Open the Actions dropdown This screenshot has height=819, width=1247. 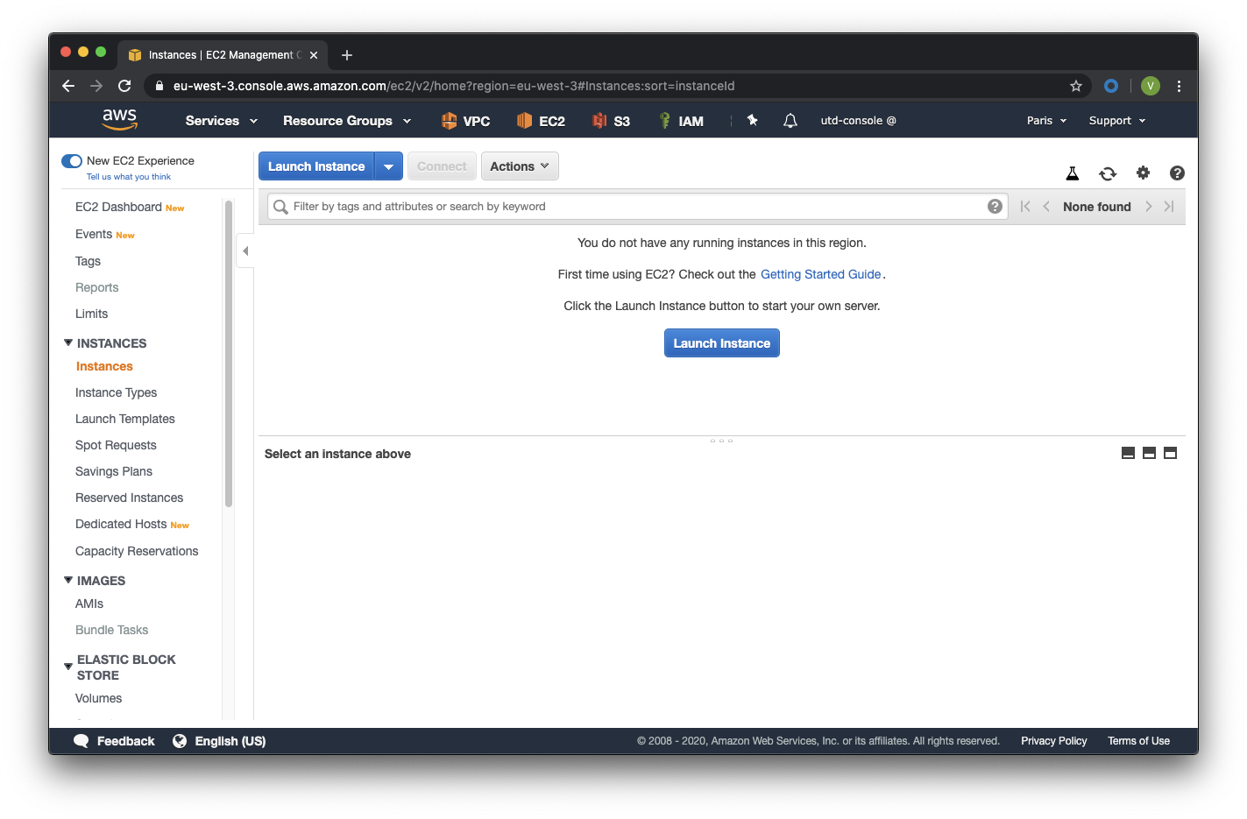[x=520, y=166]
